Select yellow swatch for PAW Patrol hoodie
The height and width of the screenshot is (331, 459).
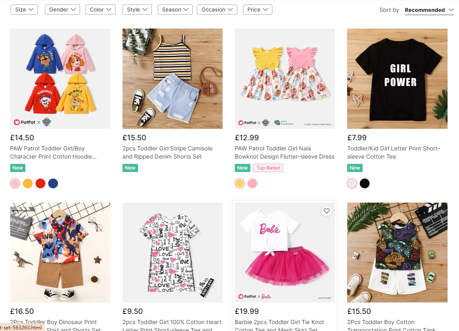(28, 183)
